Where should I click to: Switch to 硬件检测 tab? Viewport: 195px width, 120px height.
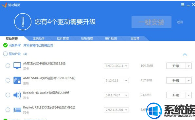coord(111,38)
